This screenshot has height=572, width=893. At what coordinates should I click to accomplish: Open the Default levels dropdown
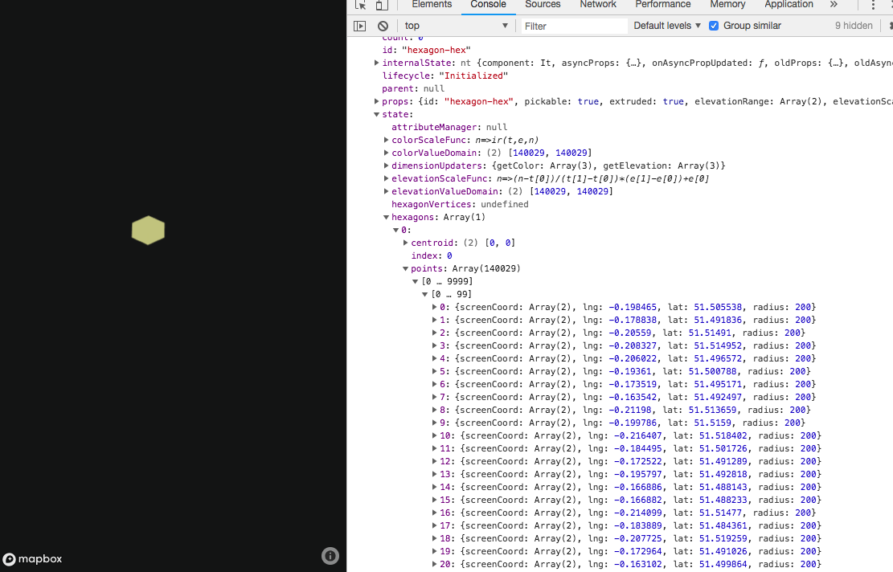pyautogui.click(x=667, y=26)
